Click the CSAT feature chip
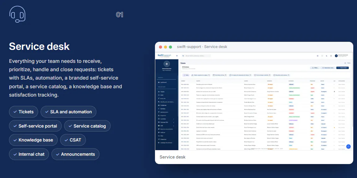The image size is (357, 178). (x=73, y=140)
